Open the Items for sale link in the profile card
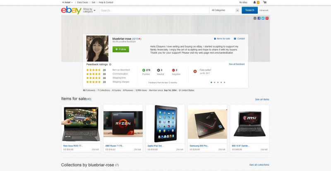 tap(222, 39)
